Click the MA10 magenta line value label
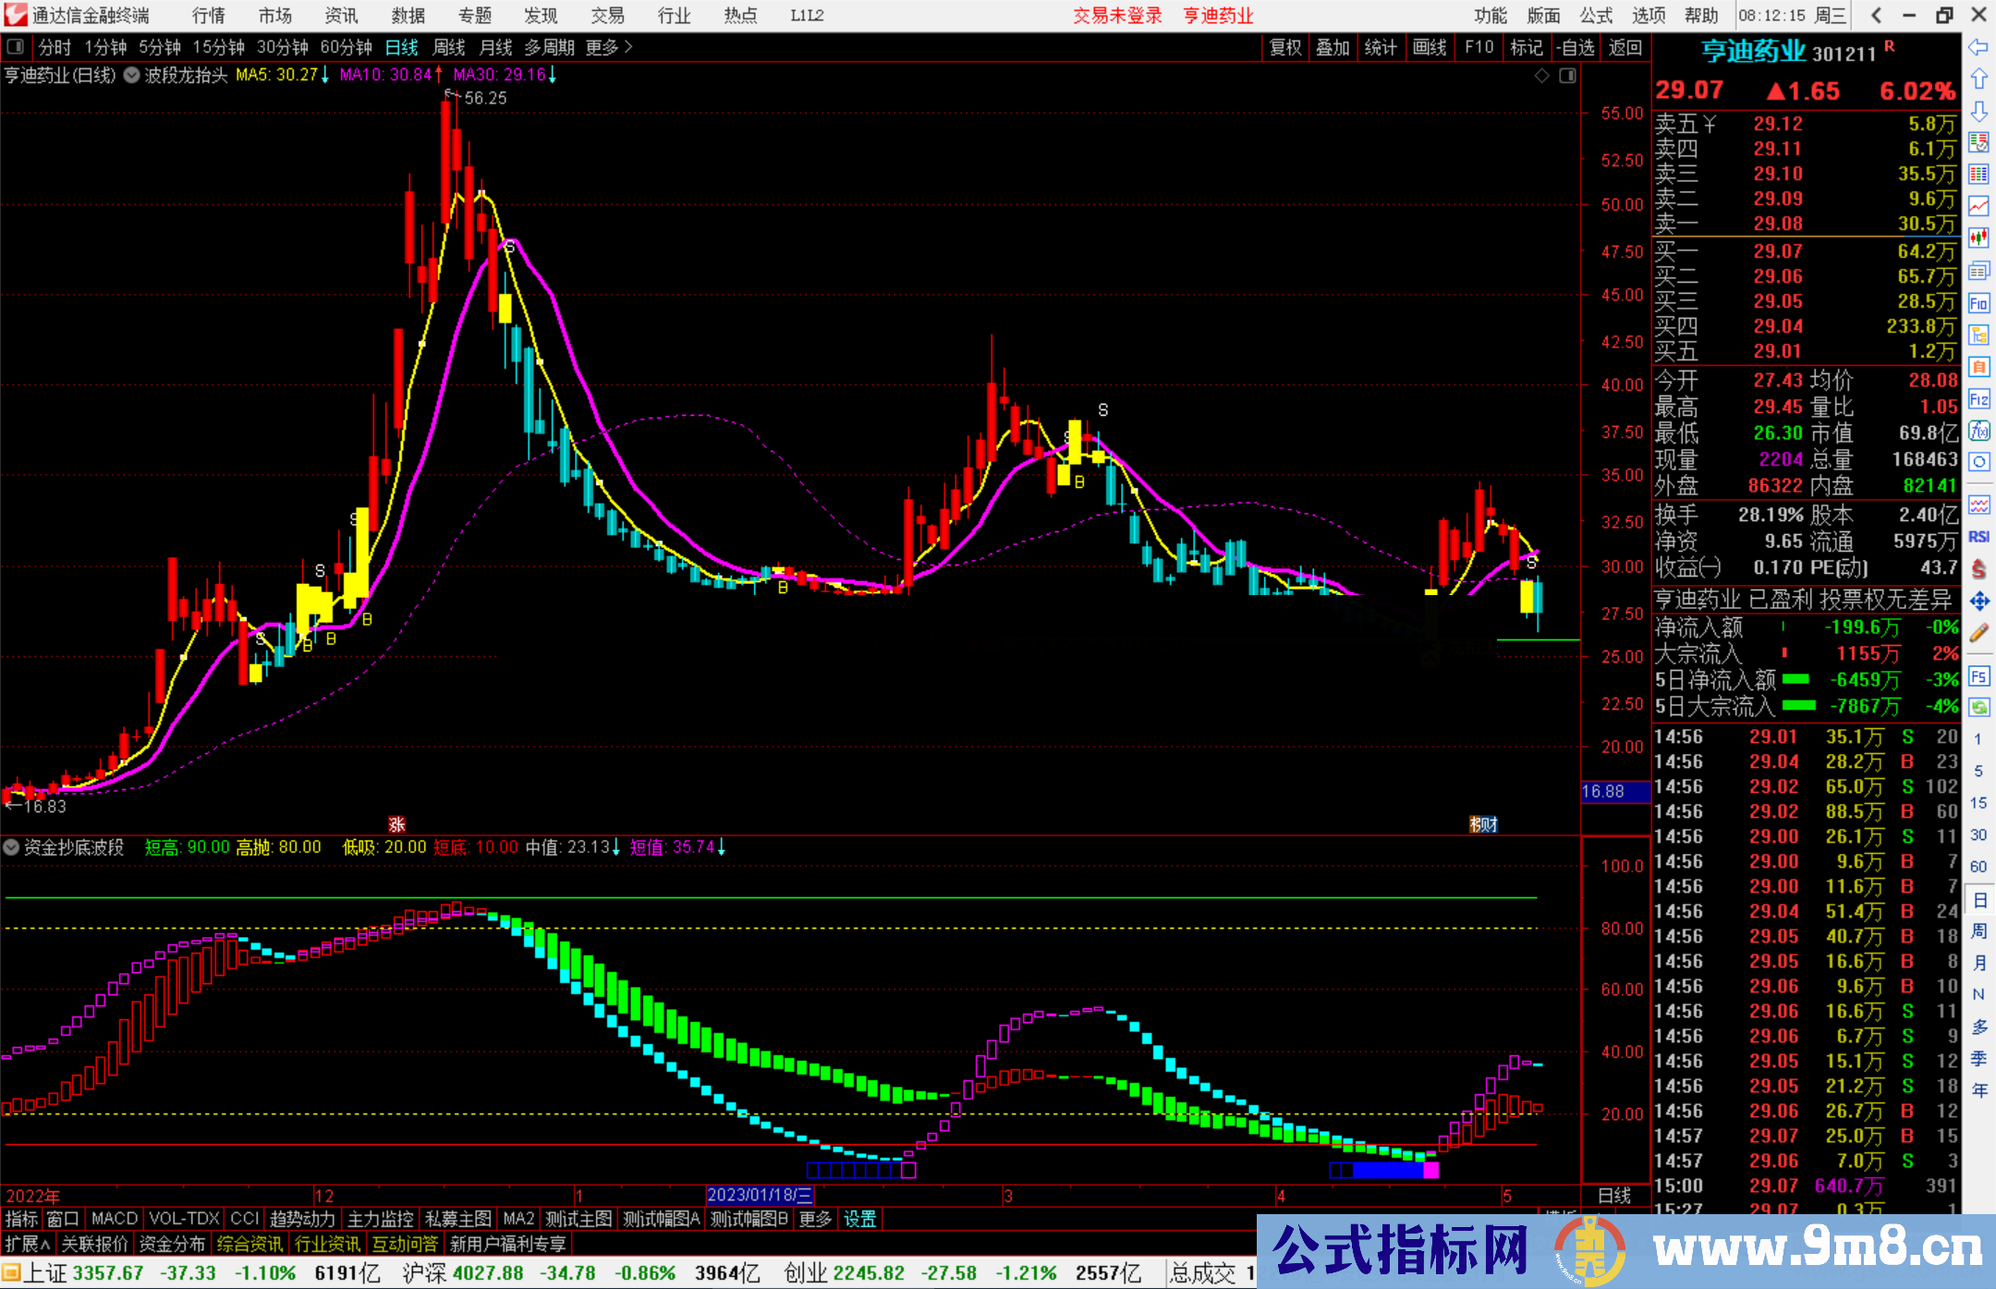 click(390, 75)
